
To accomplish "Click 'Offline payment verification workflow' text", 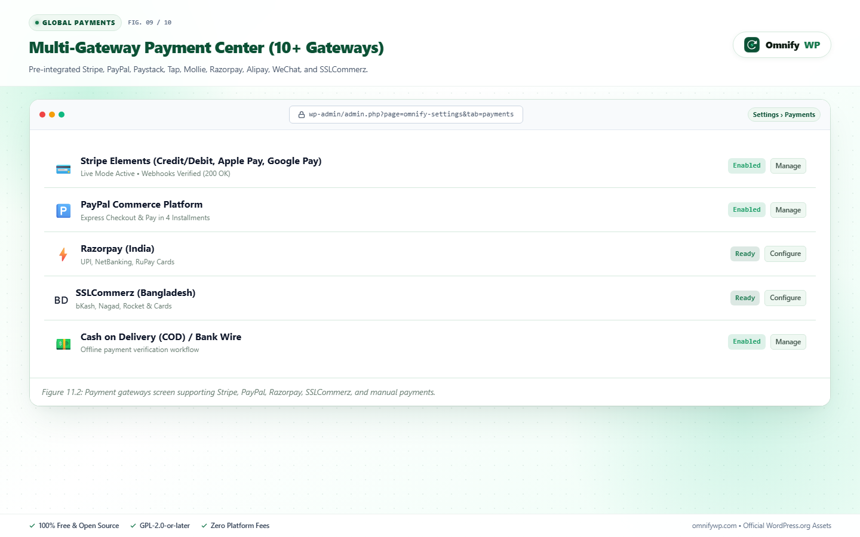I will (x=140, y=350).
